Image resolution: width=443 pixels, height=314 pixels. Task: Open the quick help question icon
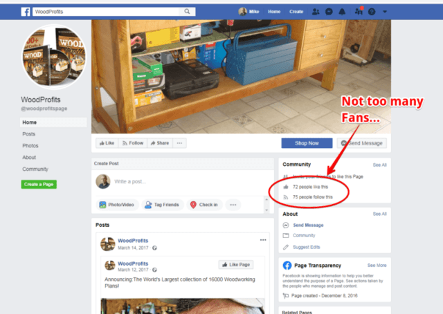[372, 12]
